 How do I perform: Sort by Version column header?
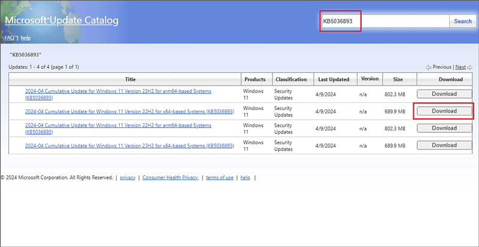coord(369,79)
